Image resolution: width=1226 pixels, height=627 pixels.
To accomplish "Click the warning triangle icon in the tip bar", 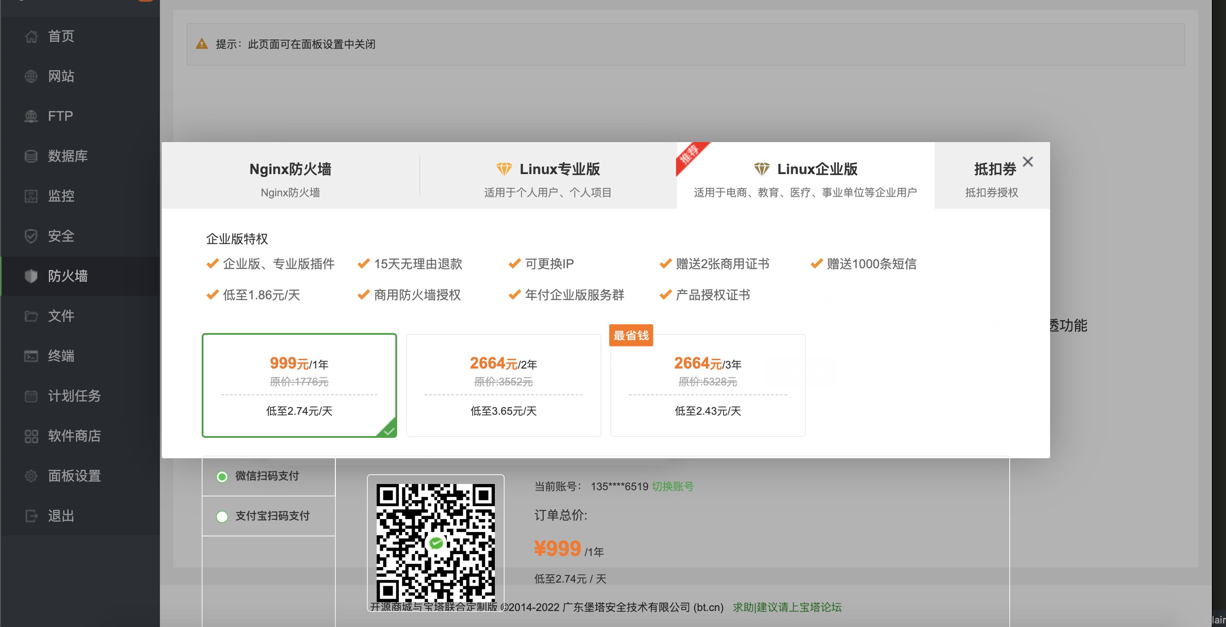I will [x=202, y=44].
